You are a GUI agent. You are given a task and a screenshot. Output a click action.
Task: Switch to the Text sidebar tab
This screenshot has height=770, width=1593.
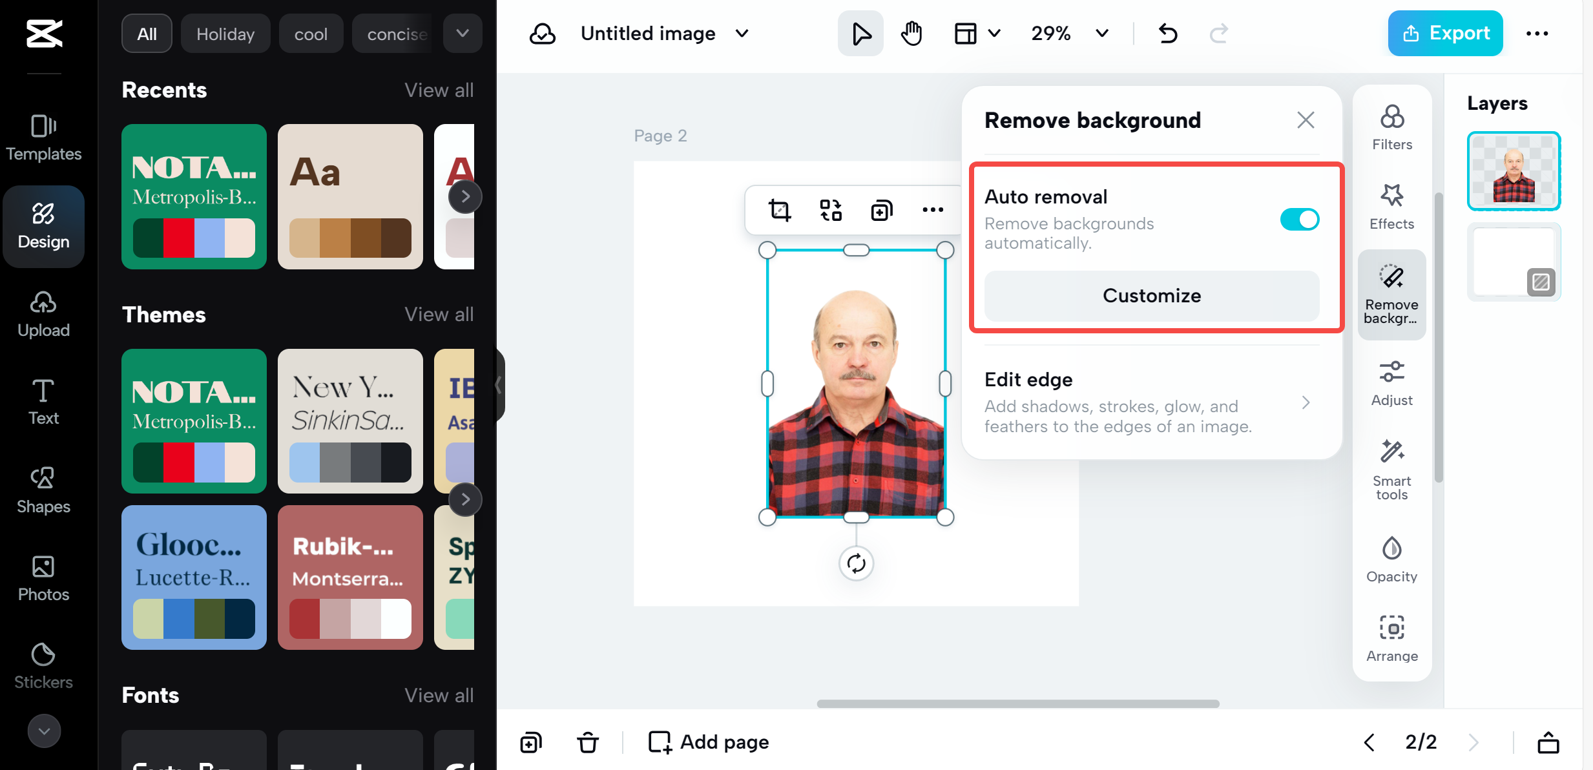coord(43,401)
